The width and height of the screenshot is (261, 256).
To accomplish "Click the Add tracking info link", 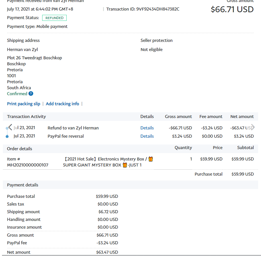I will 62,104.
